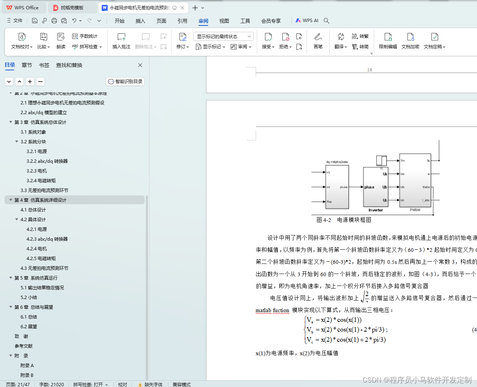Go to 参考文献 heading in outline
This screenshot has height=387, width=477.
24,346
